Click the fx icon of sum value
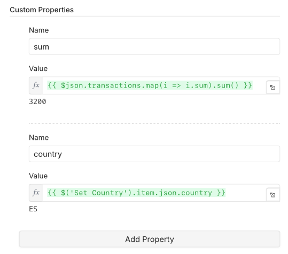This screenshot has height=254, width=288. [36, 85]
